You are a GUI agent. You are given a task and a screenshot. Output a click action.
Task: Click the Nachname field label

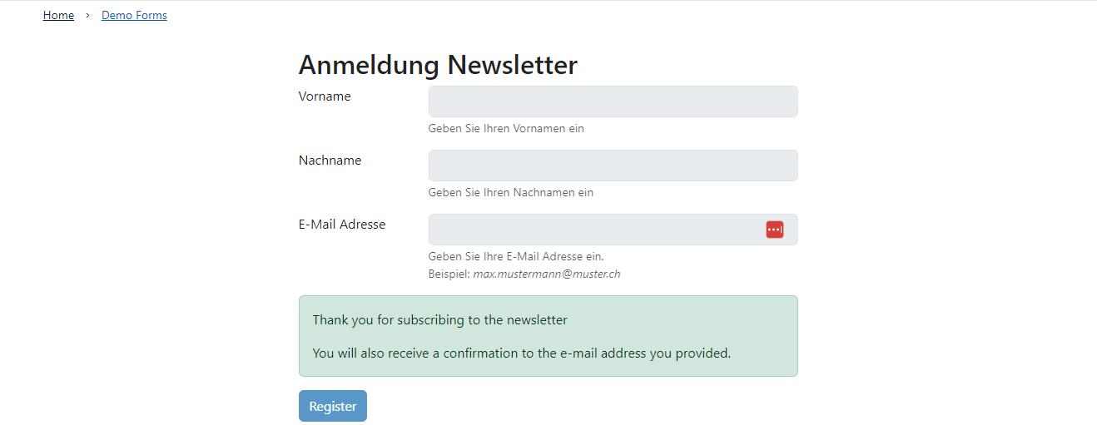coord(330,161)
